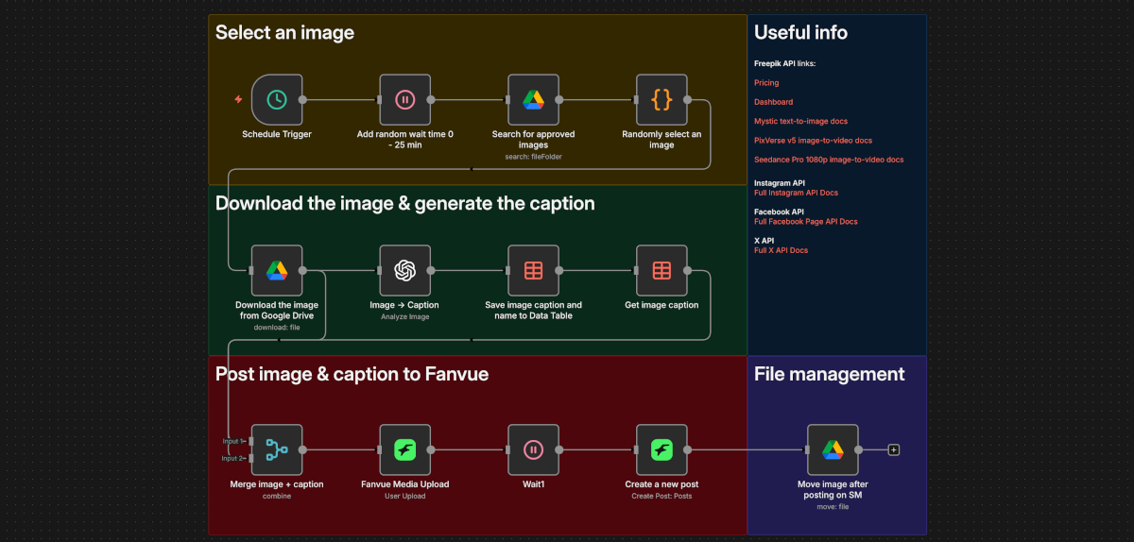
Task: Click the Facebook API label
Action: tap(779, 212)
